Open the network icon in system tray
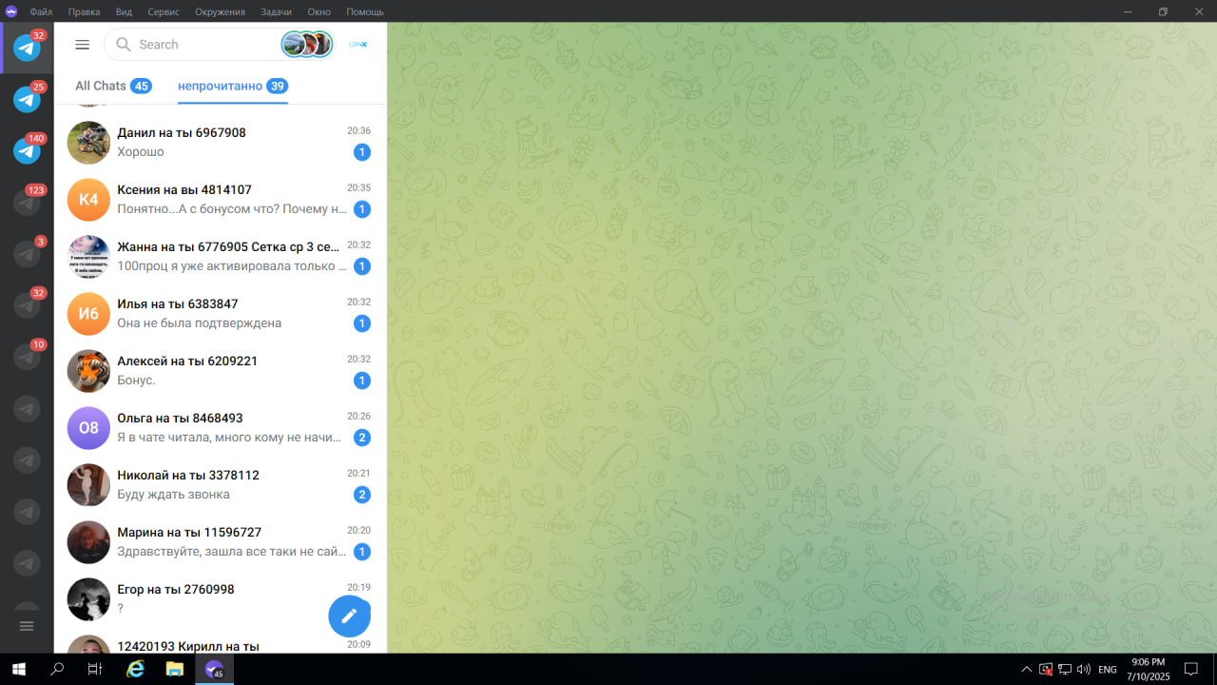Image resolution: width=1217 pixels, height=685 pixels. click(x=1065, y=669)
